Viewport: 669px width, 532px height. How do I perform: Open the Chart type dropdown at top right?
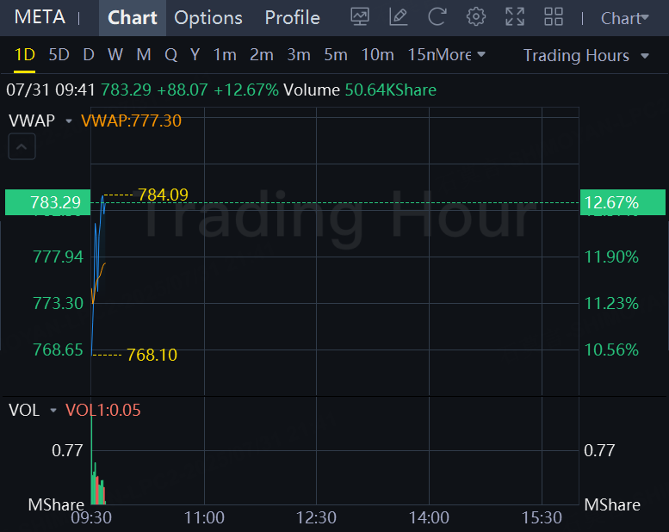(624, 18)
